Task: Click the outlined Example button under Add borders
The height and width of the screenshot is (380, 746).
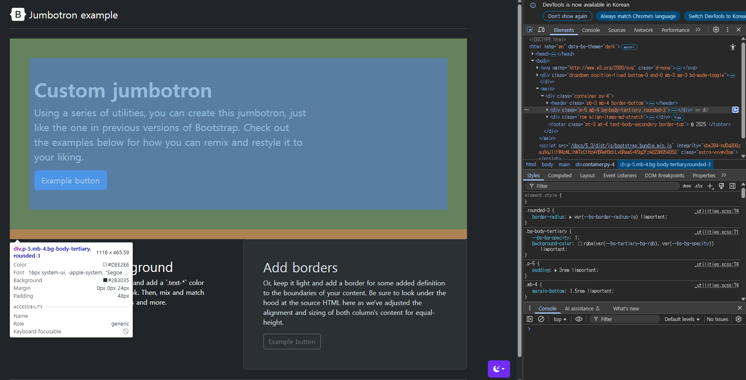Action: tap(292, 342)
